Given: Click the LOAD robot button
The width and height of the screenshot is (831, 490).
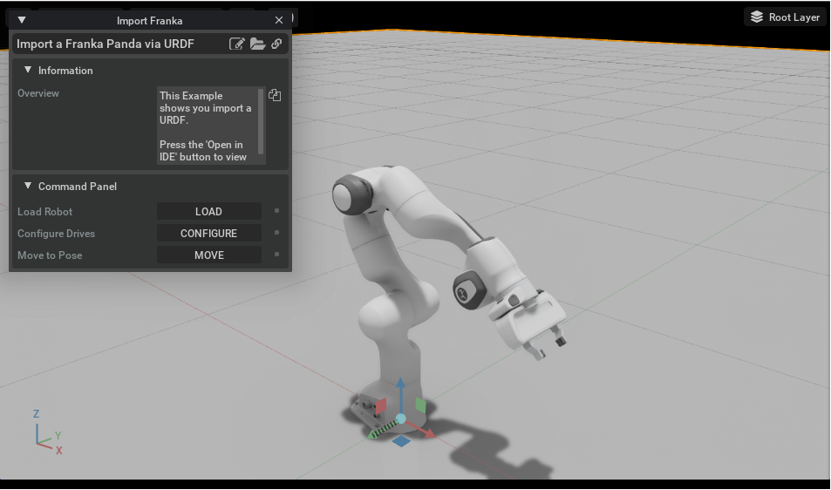Looking at the screenshot, I should point(208,211).
